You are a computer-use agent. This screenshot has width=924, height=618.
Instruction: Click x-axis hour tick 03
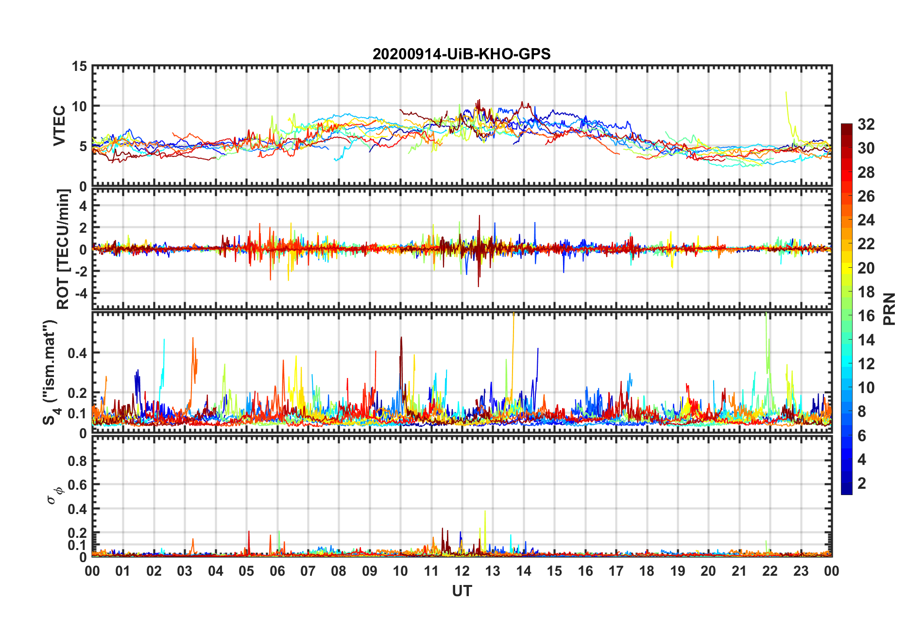(185, 571)
